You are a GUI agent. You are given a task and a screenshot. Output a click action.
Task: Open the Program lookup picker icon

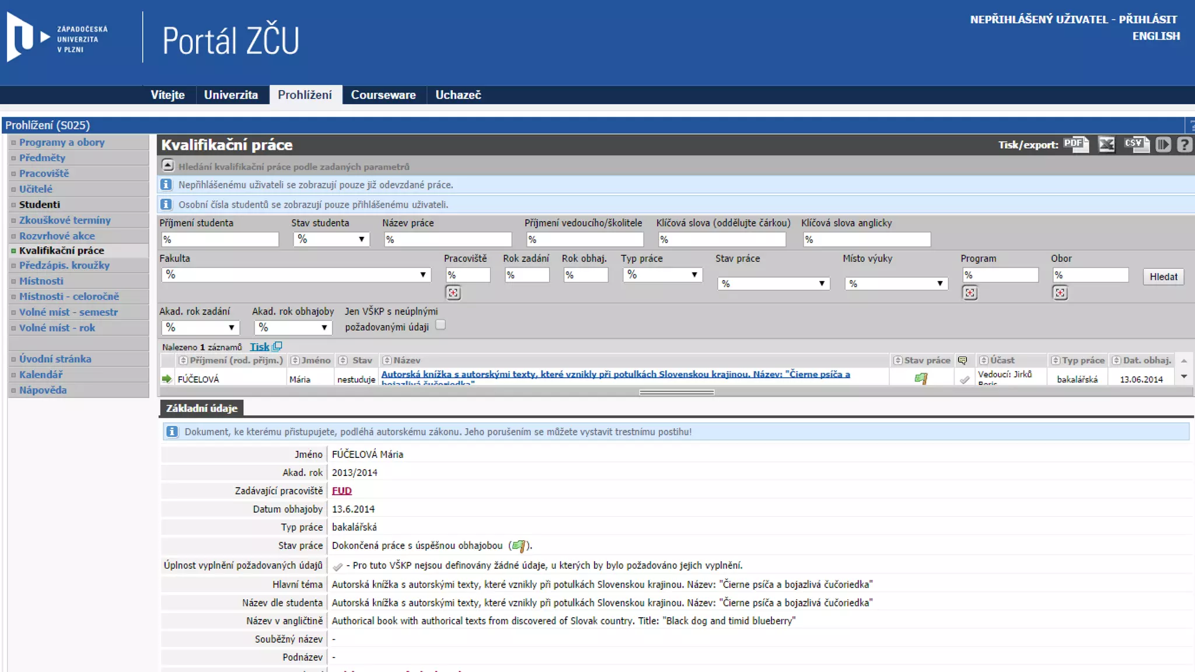[x=970, y=293]
